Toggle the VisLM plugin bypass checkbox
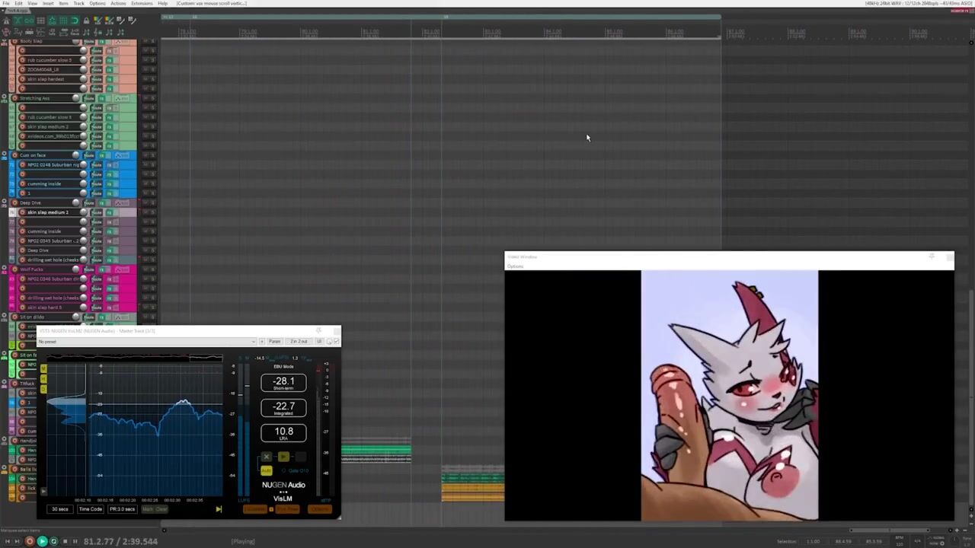This screenshot has width=975, height=548. click(336, 341)
